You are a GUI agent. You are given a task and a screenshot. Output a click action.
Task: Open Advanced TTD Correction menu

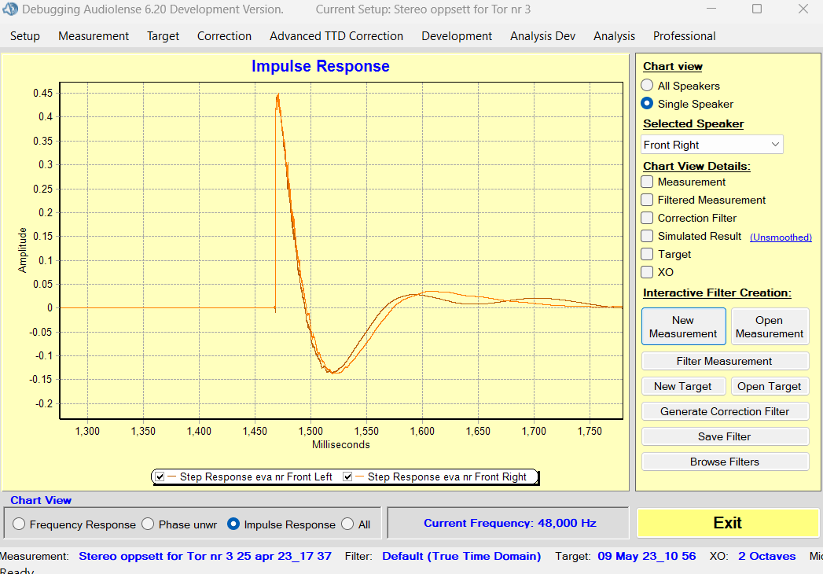coord(336,36)
